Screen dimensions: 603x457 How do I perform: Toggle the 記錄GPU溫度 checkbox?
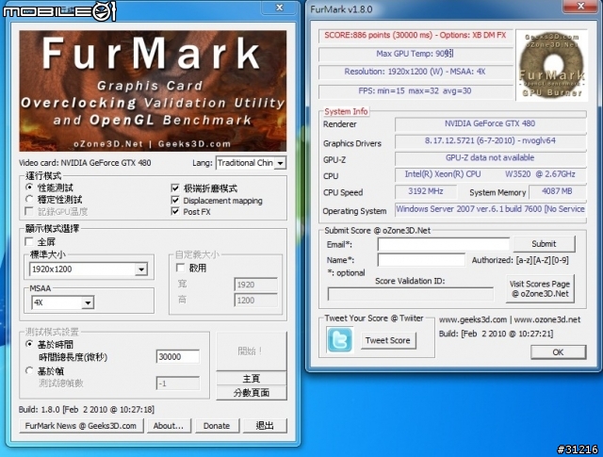coord(29,211)
